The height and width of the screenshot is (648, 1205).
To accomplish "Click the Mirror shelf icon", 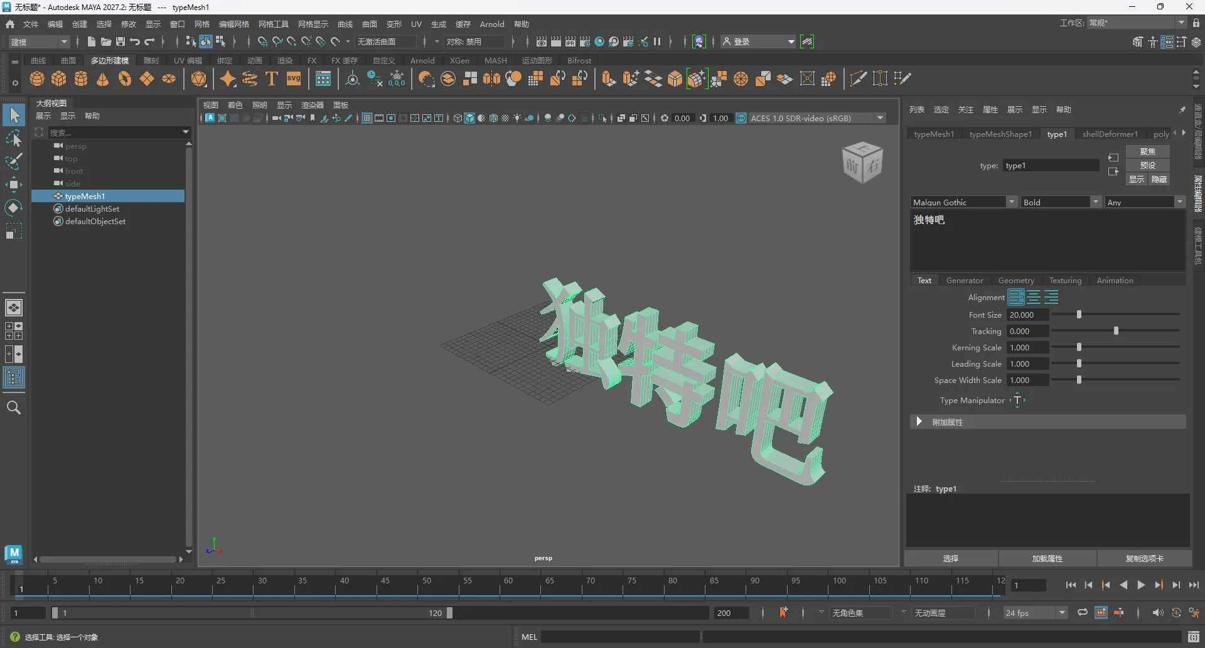I will pos(492,79).
